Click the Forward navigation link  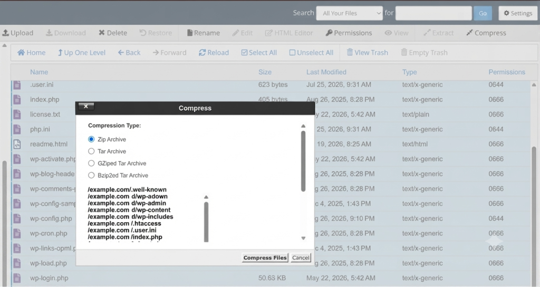coord(169,52)
